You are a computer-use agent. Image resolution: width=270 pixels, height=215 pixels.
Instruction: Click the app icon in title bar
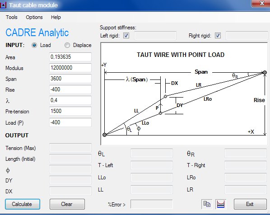pyautogui.click(x=3, y=5)
